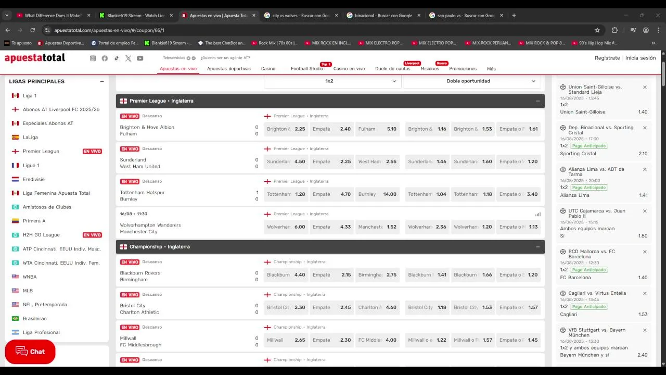Open the Rock Mix 70s 80s bookmark
This screenshot has height=375, width=666.
(x=274, y=43)
